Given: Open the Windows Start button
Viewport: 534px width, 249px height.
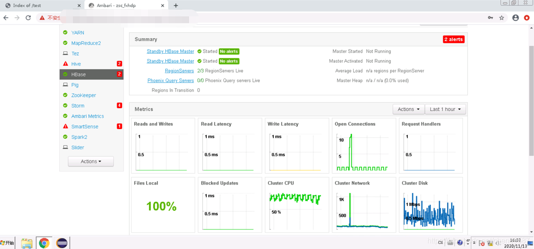Looking at the screenshot, I should coord(7,243).
